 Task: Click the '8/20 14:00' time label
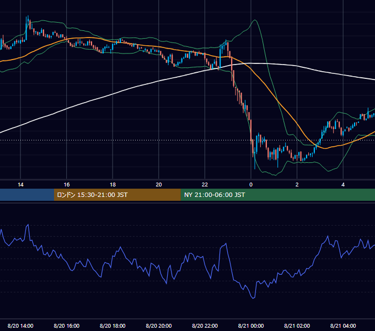pos(20,325)
